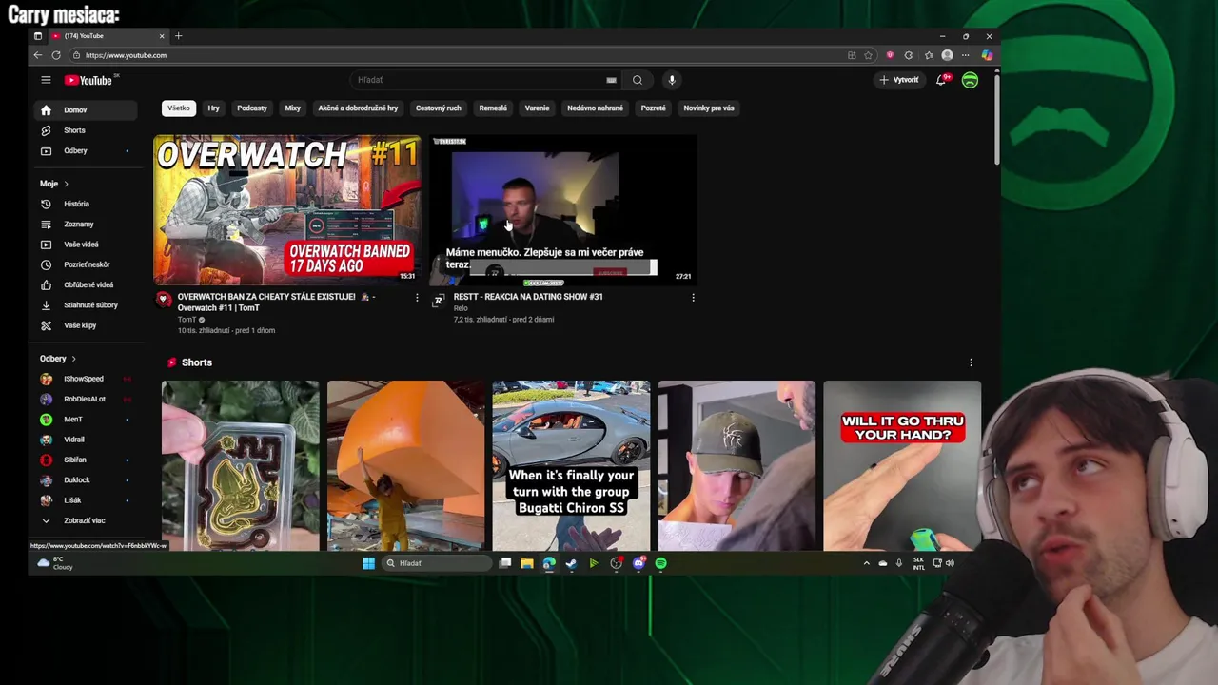Add page to favorites star icon
The height and width of the screenshot is (685, 1218).
pyautogui.click(x=868, y=55)
